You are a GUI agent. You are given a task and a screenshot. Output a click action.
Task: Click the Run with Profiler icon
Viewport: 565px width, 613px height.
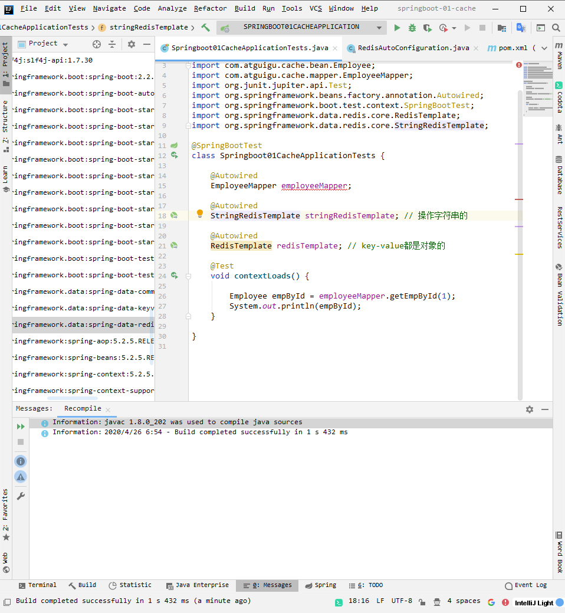[x=443, y=28]
